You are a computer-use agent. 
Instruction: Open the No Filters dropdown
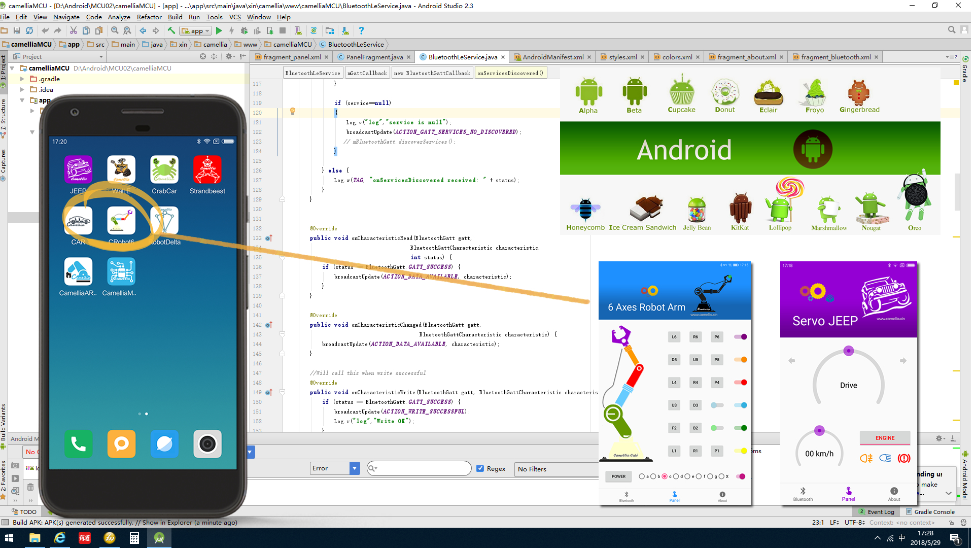(557, 469)
